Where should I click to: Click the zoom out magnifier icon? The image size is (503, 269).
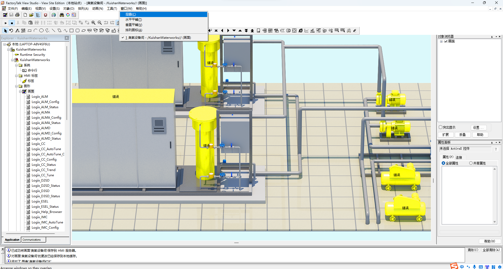pyautogui.click(x=100, y=23)
